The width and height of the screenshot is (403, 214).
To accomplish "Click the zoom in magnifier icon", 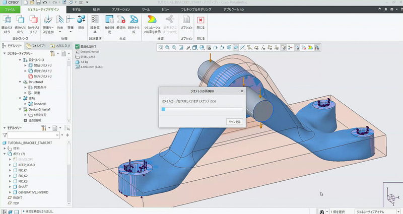I will click(x=168, y=48).
